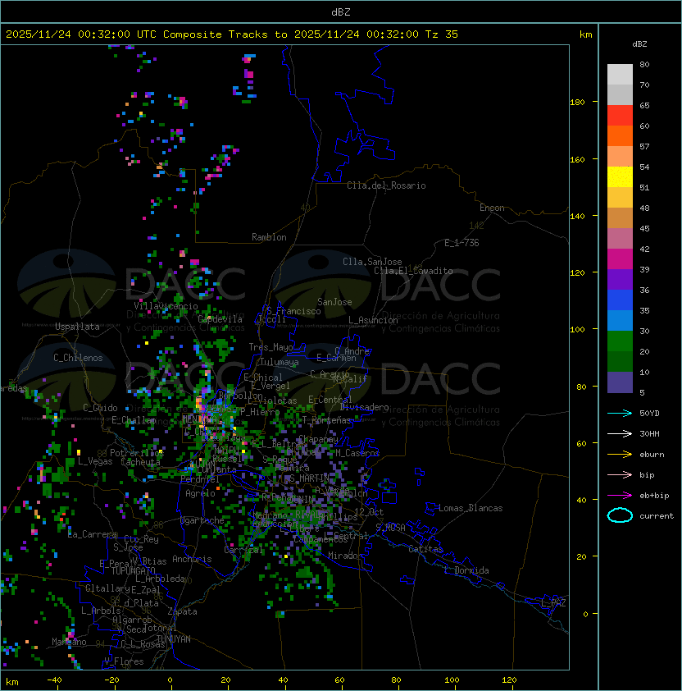Viewport: 682px width, 691px height.
Task: Click the 'Cacheuta' map label
Action: tap(140, 462)
